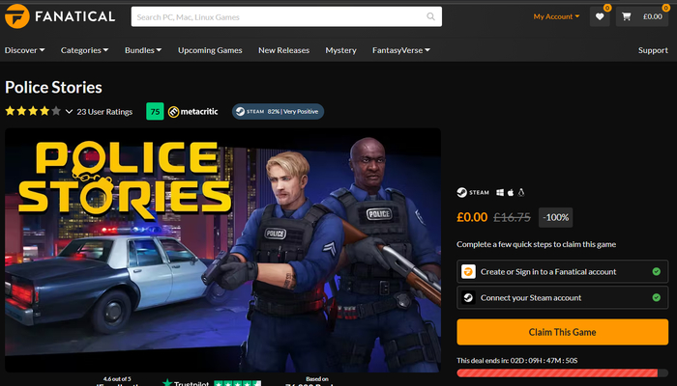Open the New Releases page
Viewport: 677px width, 386px height.
pyautogui.click(x=283, y=50)
